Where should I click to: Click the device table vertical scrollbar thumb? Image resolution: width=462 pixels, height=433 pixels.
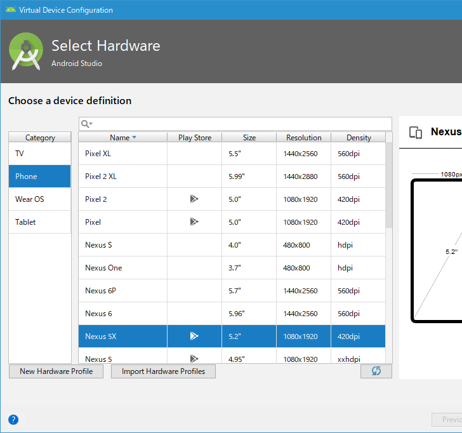[389, 185]
